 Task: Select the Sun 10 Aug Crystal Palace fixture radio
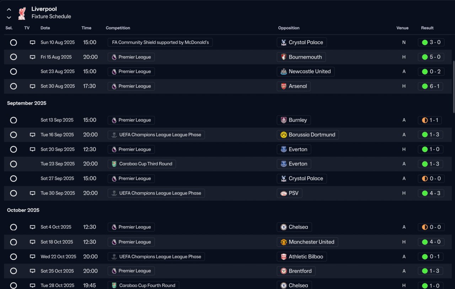[14, 43]
